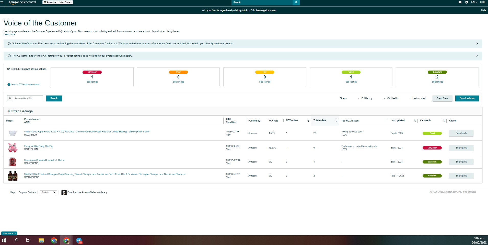Expand the Last updated filter
Screen dimensions: 488x245
417,98
